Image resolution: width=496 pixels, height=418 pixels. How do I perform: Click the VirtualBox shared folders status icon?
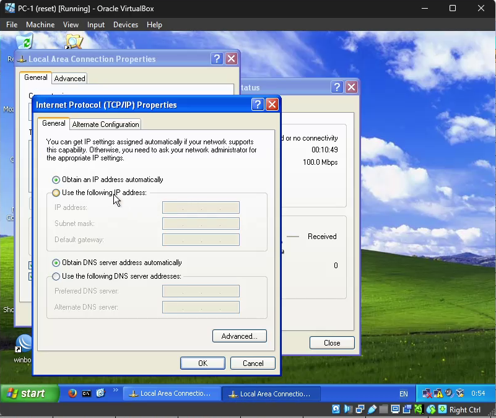(383, 409)
